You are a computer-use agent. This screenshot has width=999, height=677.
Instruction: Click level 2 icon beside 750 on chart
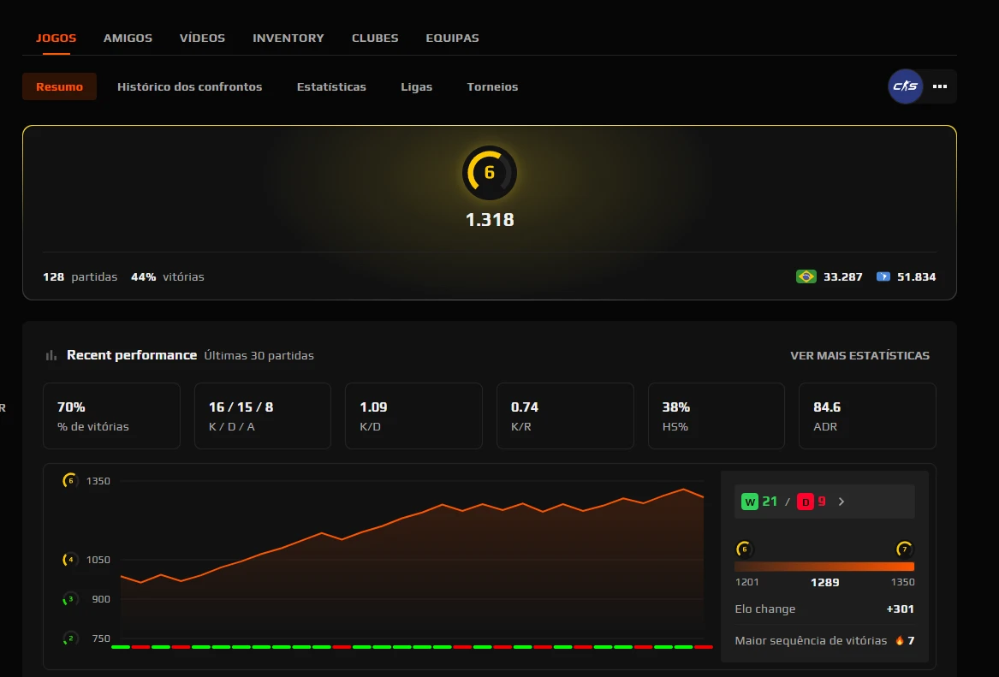click(70, 638)
